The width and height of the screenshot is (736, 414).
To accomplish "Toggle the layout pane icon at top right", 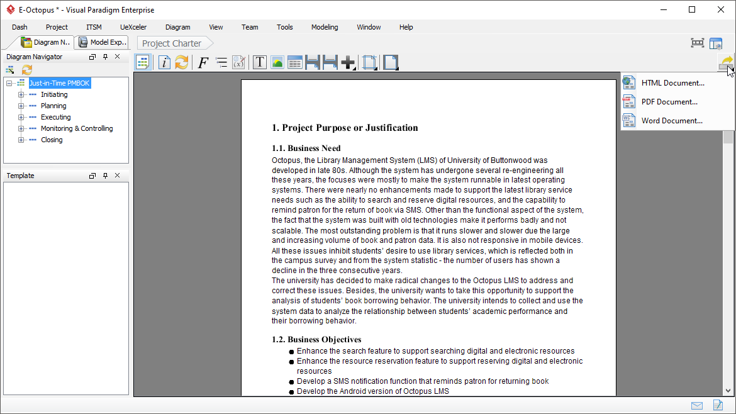I will click(716, 43).
